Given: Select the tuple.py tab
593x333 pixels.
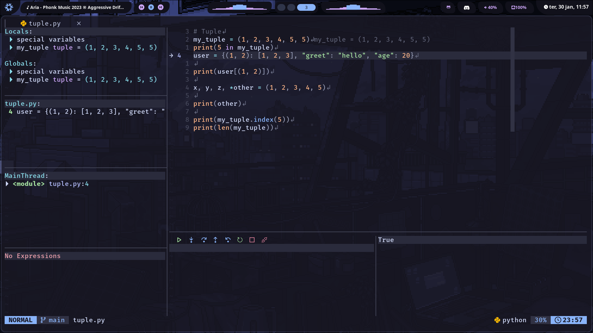Looking at the screenshot, I should coord(44,23).
